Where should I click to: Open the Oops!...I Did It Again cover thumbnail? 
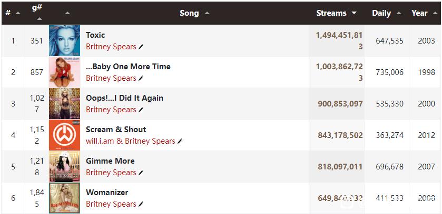pos(65,103)
